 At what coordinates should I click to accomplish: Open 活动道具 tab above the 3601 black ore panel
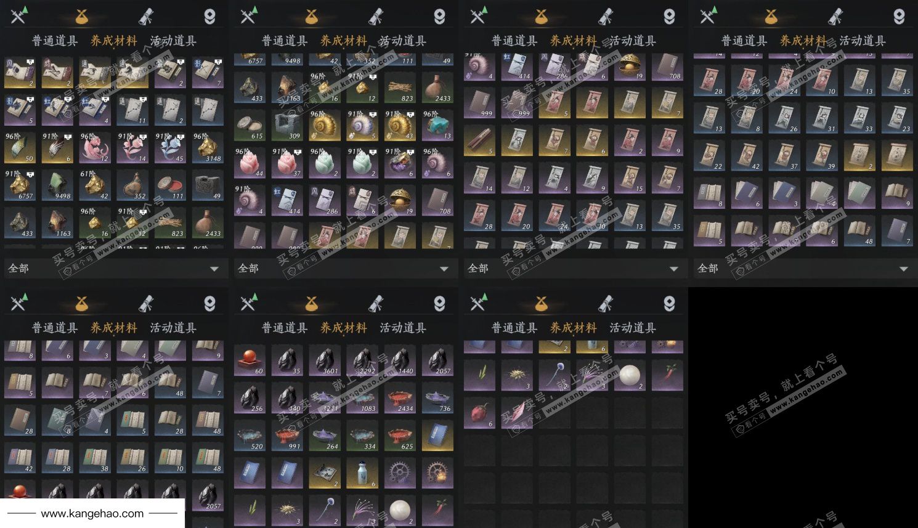point(403,328)
